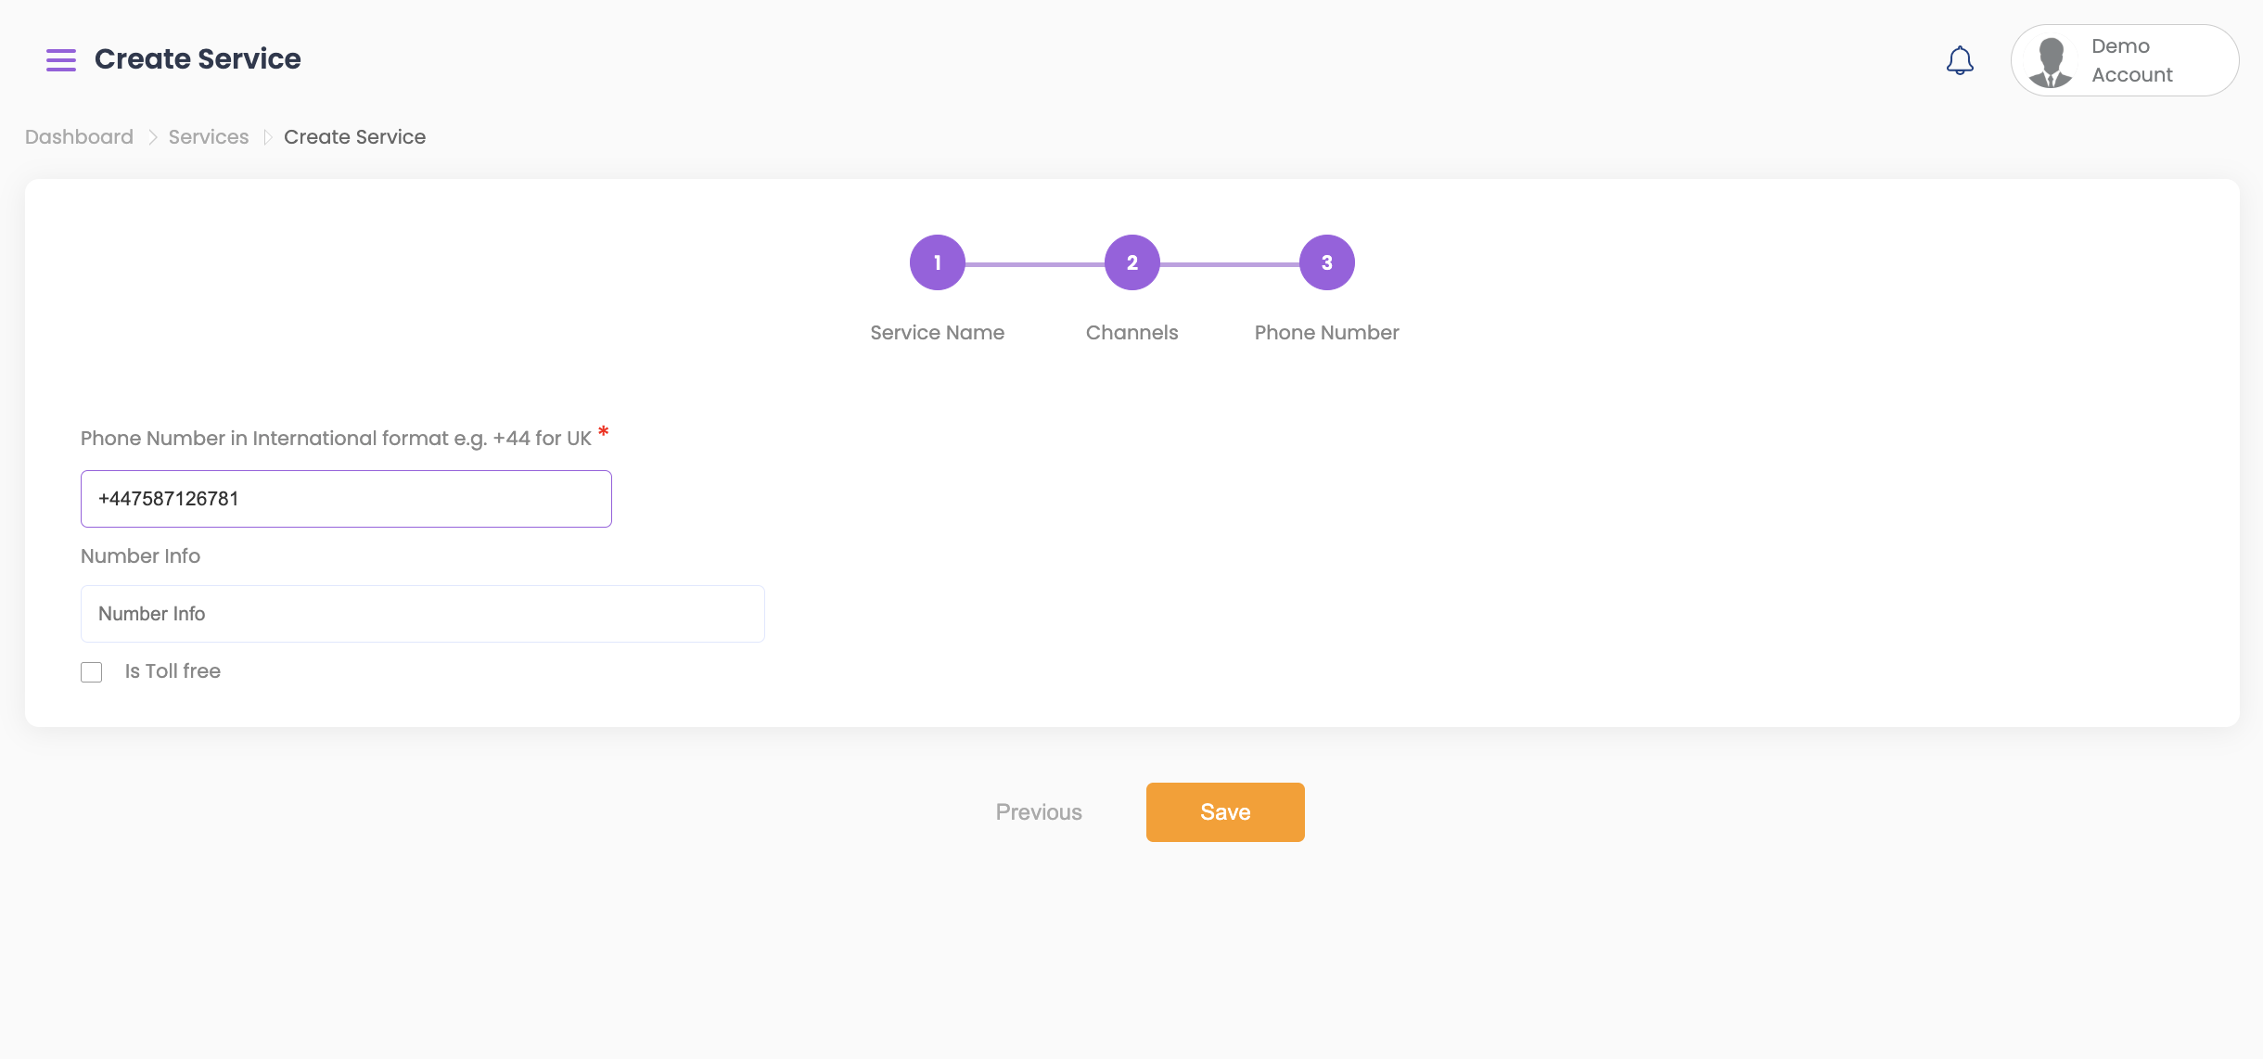Image resolution: width=2263 pixels, height=1059 pixels.
Task: Focus the phone number input field
Action: click(346, 499)
